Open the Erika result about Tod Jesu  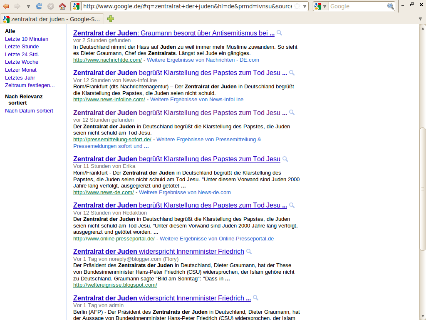[176, 159]
